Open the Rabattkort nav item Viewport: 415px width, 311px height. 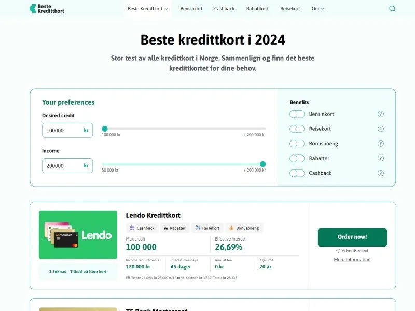pos(257,9)
